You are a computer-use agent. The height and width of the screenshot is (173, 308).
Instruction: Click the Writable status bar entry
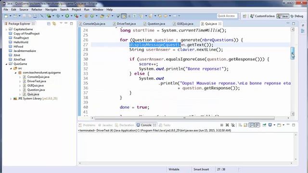174,169
